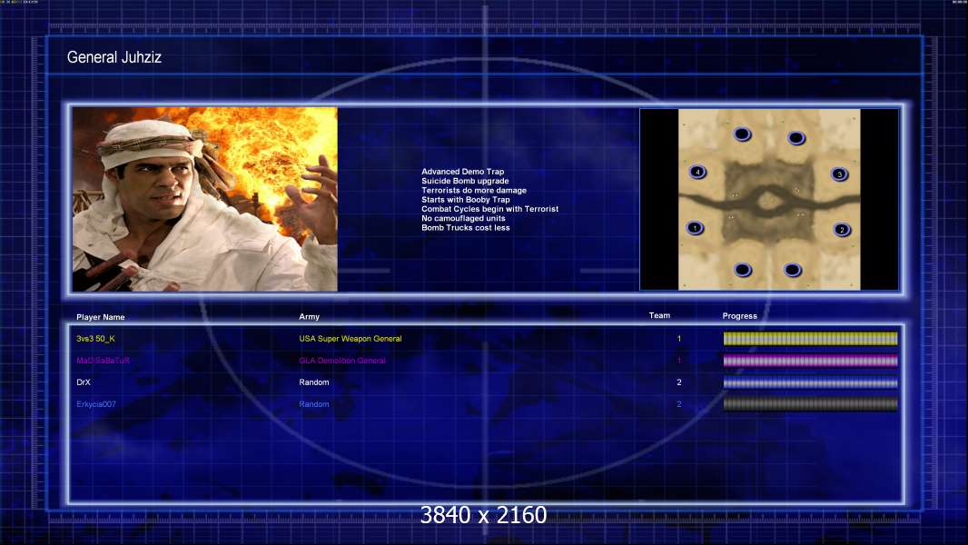The height and width of the screenshot is (545, 968).
Task: Click the General Juhziz title text
Action: click(114, 57)
